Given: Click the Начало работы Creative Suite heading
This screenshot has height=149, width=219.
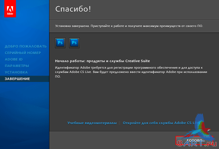Looking at the screenshot, I should click(102, 61).
